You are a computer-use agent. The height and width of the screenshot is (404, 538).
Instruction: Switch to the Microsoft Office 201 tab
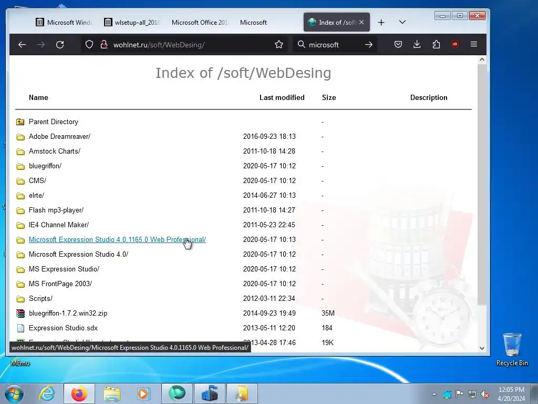pos(200,22)
